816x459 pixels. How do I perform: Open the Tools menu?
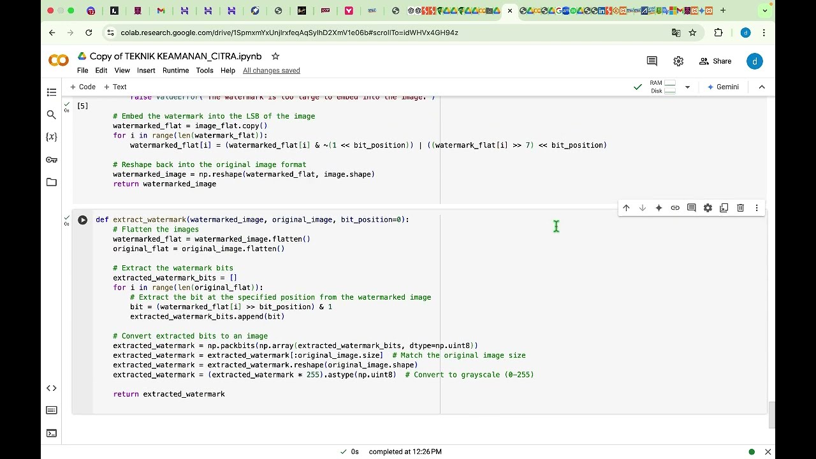pyautogui.click(x=205, y=70)
